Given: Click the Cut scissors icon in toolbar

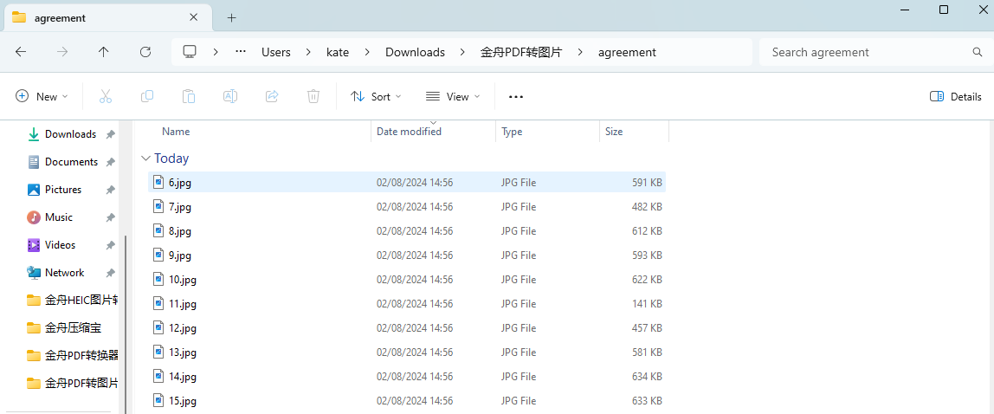Looking at the screenshot, I should (106, 97).
